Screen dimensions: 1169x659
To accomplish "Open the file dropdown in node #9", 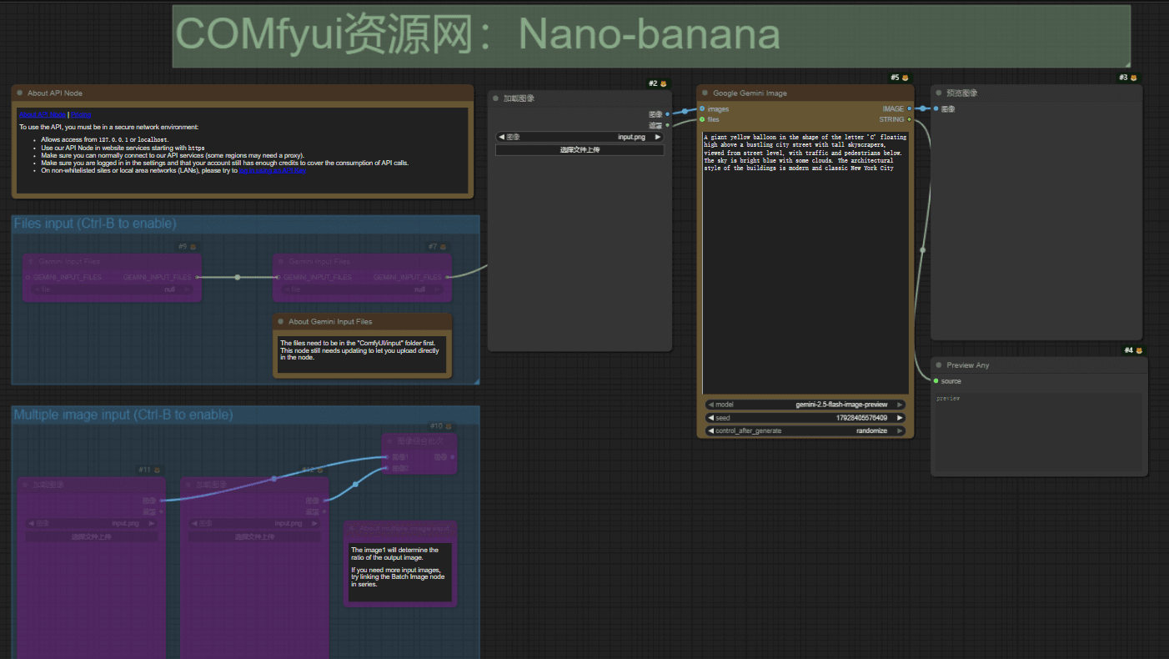I will [112, 289].
